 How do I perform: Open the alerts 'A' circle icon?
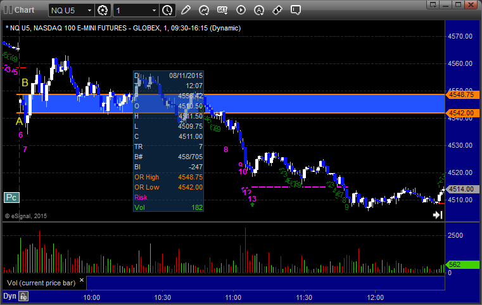click(x=259, y=10)
